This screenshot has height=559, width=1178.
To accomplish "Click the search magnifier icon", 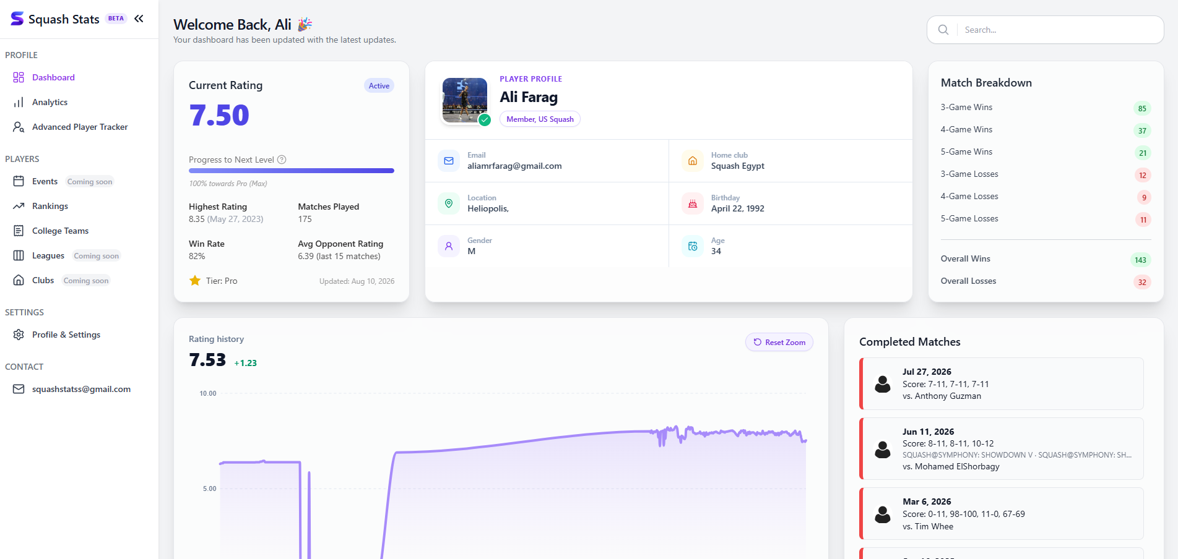I will [943, 30].
